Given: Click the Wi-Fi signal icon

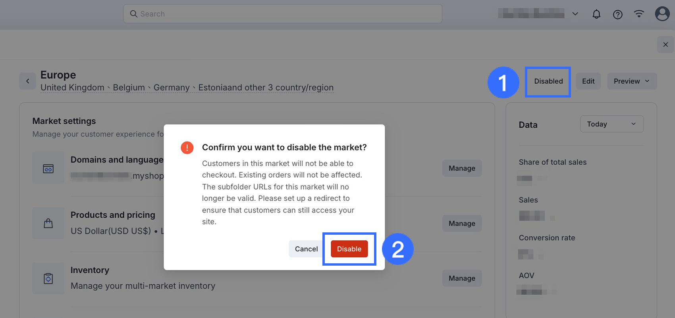Looking at the screenshot, I should tap(639, 14).
